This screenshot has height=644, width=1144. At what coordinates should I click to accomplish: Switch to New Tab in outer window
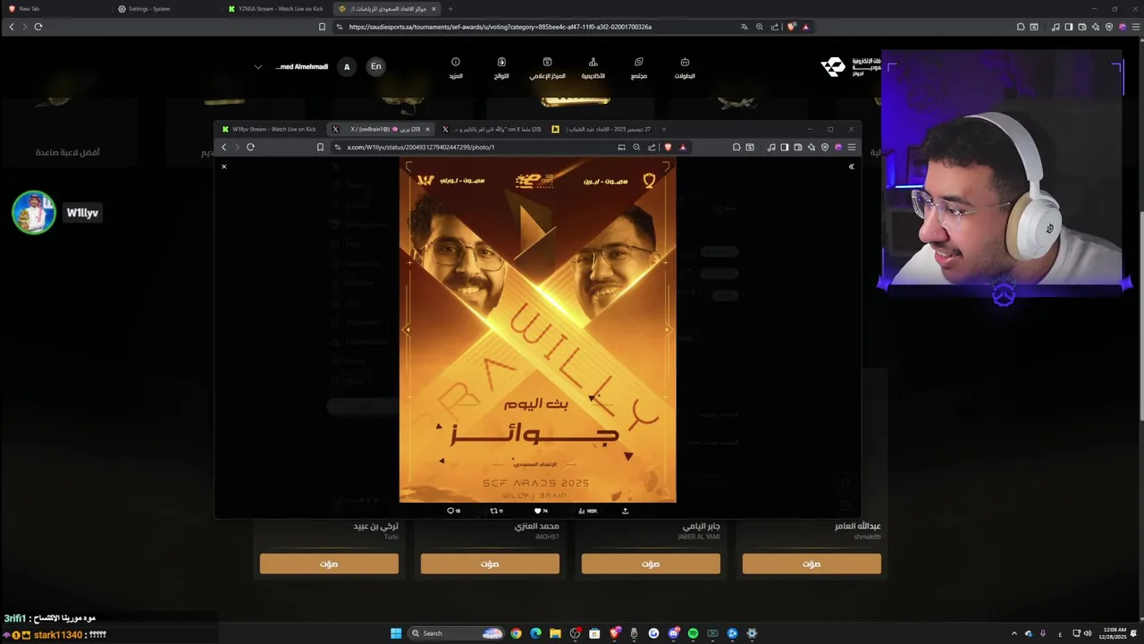click(x=54, y=9)
